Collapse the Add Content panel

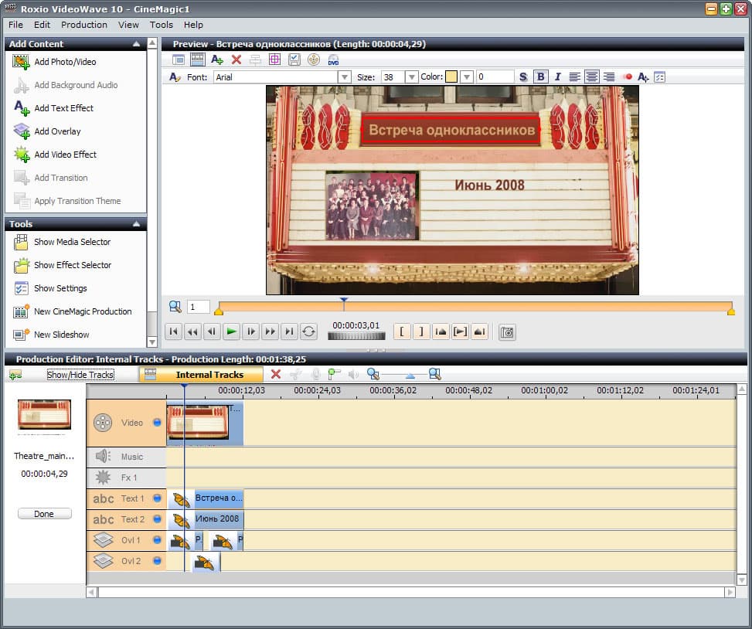136,44
